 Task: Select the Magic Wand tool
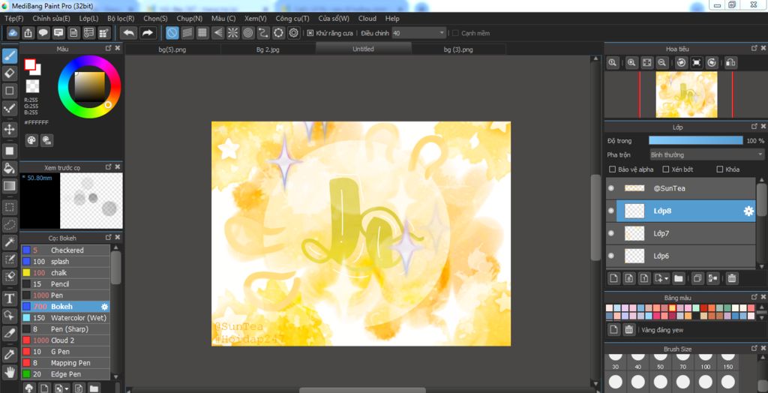coord(10,241)
